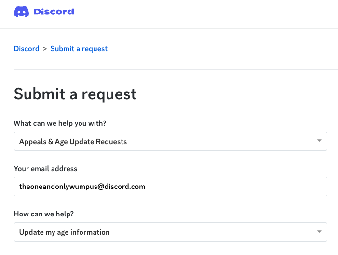The height and width of the screenshot is (255, 338).
Task: Open the Submit a request breadcrumb link
Action: point(79,49)
